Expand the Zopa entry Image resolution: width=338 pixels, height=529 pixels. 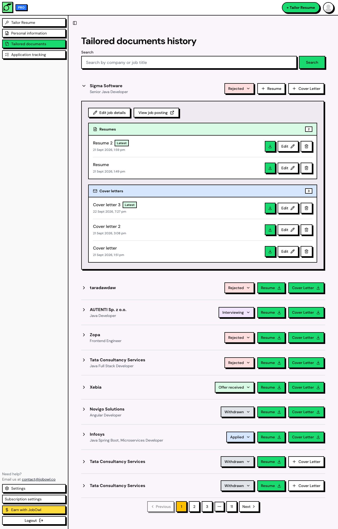[84, 335]
